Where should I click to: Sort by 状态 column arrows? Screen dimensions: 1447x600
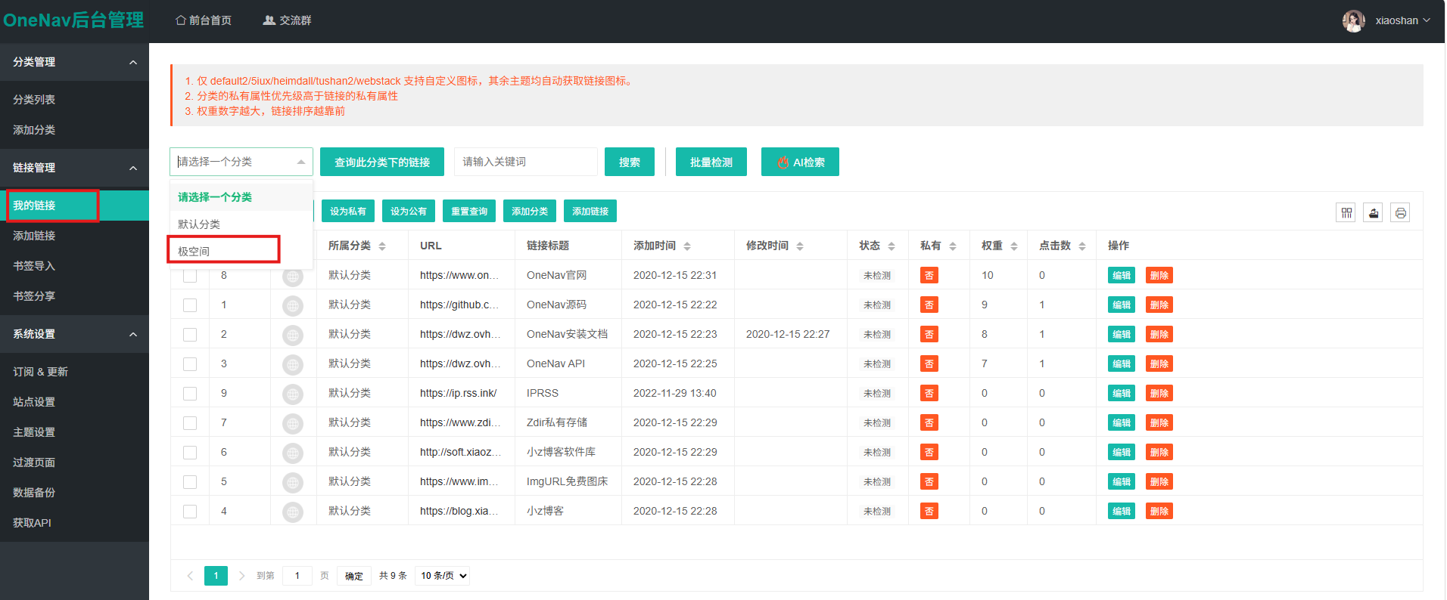892,246
